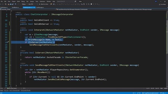Open the Debug configuration dropdown
Screen dimensions: 168x94
(24, 4)
